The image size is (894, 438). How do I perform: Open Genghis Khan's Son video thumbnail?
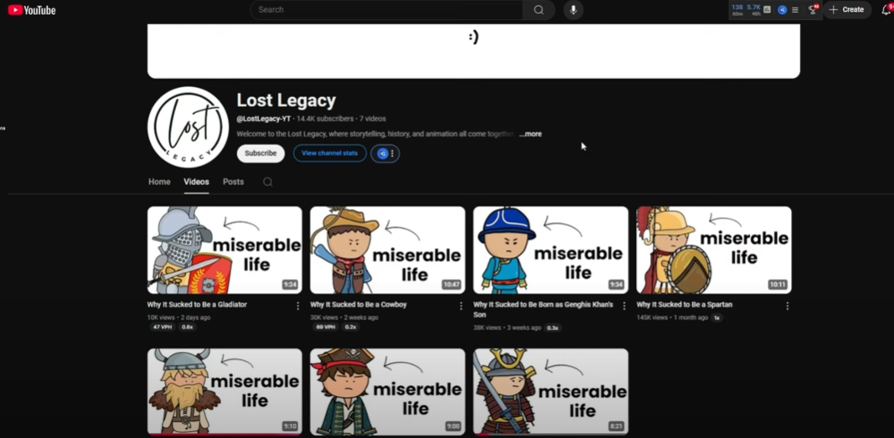click(x=550, y=250)
